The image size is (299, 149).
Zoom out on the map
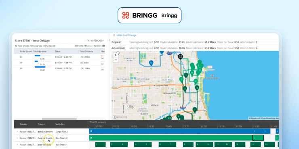click(116, 60)
